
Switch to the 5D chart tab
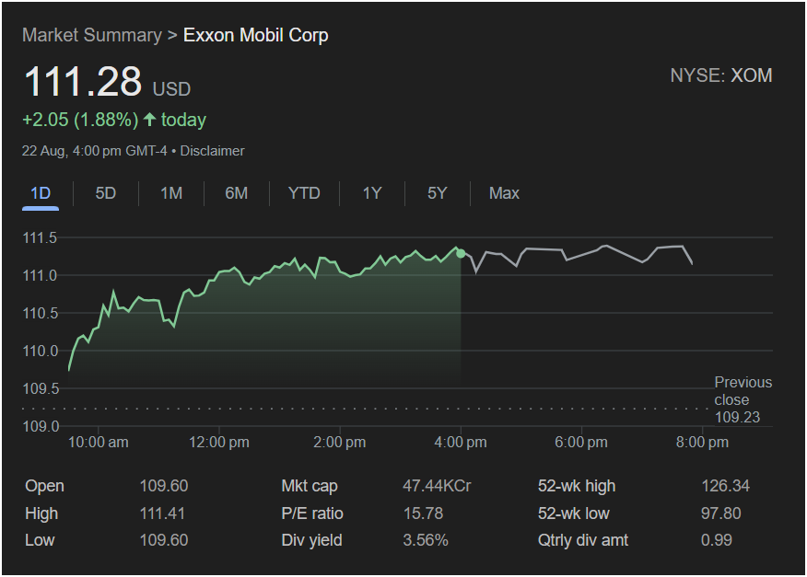click(106, 193)
